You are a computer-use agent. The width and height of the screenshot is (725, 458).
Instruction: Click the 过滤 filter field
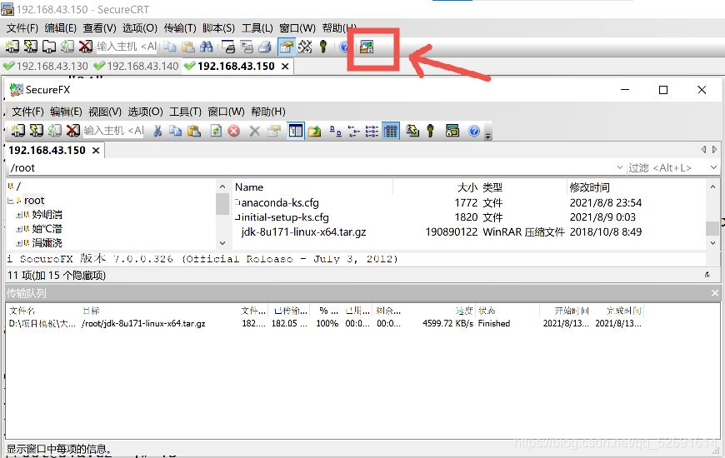[666, 167]
